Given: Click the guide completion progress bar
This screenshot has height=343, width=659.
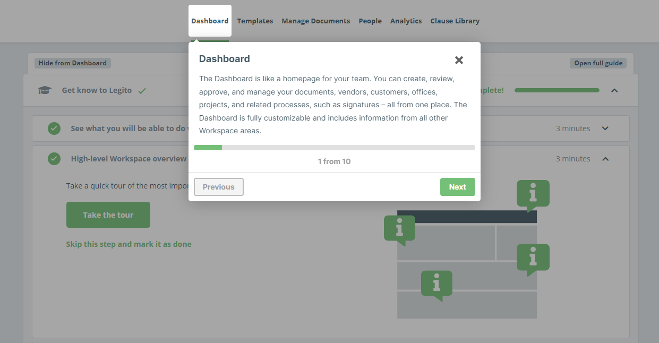Looking at the screenshot, I should [x=557, y=90].
